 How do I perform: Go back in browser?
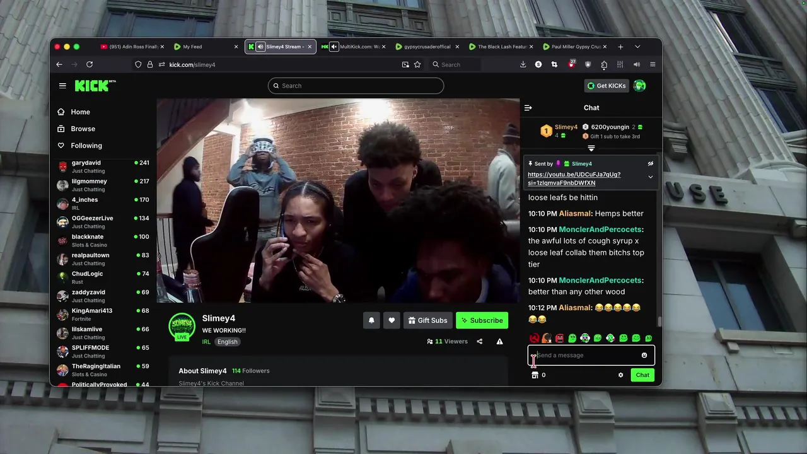59,64
